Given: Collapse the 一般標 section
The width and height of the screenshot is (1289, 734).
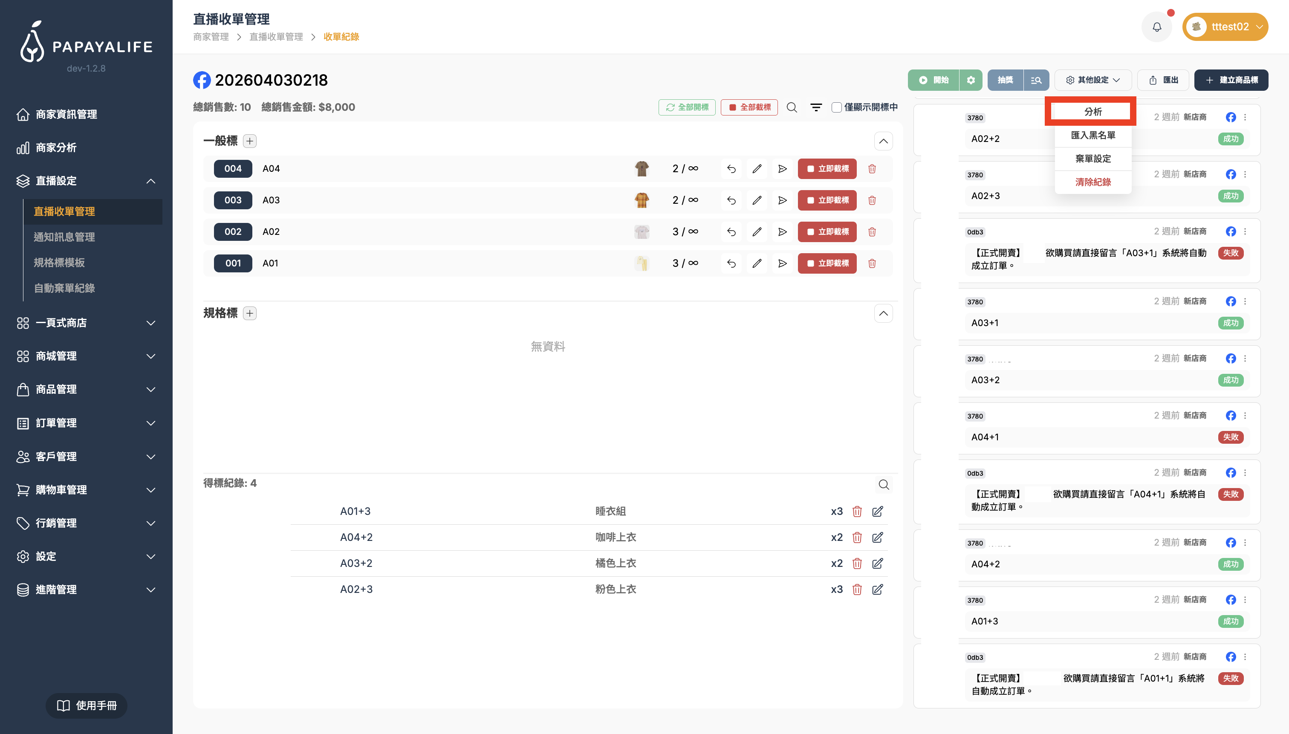Looking at the screenshot, I should (883, 141).
